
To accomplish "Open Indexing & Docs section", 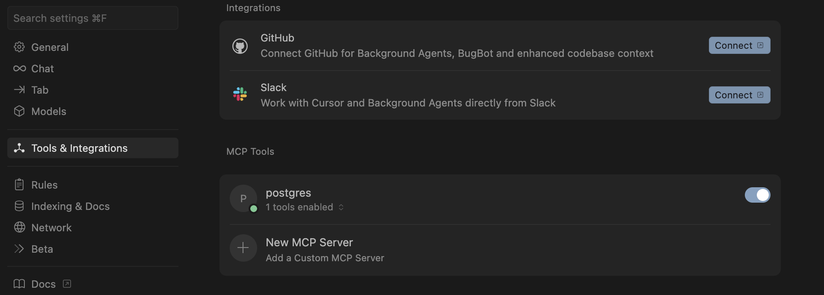I will (x=93, y=206).
